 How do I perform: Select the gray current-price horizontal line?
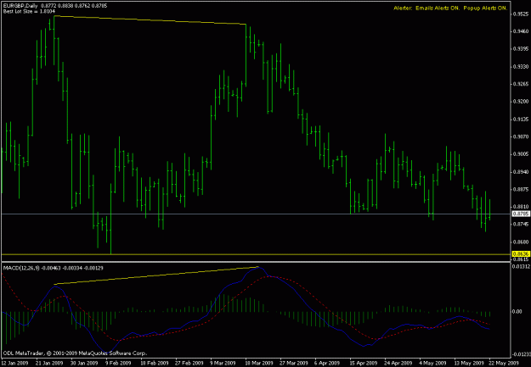pos(256,214)
